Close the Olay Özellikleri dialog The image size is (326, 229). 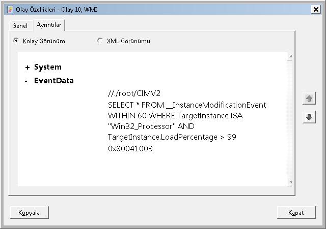[316, 9]
